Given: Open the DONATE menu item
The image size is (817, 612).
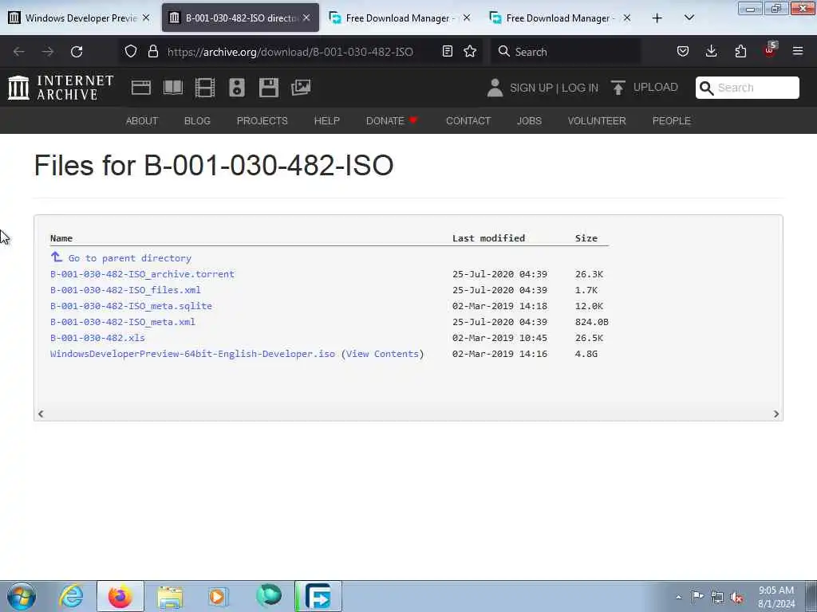Looking at the screenshot, I should 392,121.
